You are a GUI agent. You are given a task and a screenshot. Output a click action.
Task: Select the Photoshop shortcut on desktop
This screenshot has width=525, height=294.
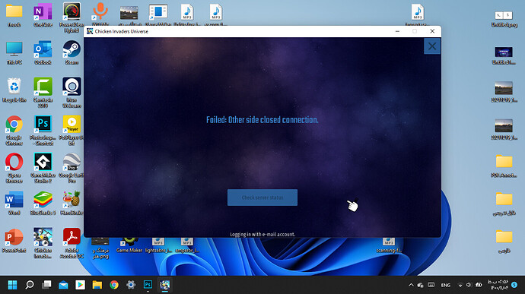[x=43, y=131]
